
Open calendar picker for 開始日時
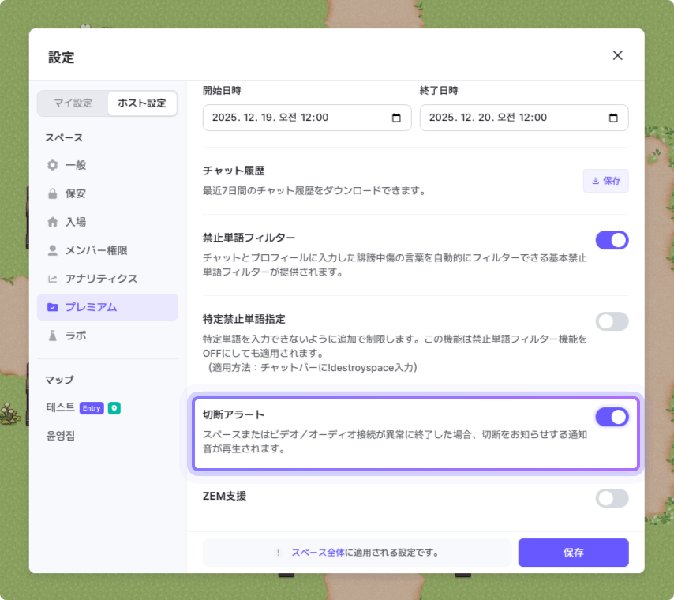396,118
